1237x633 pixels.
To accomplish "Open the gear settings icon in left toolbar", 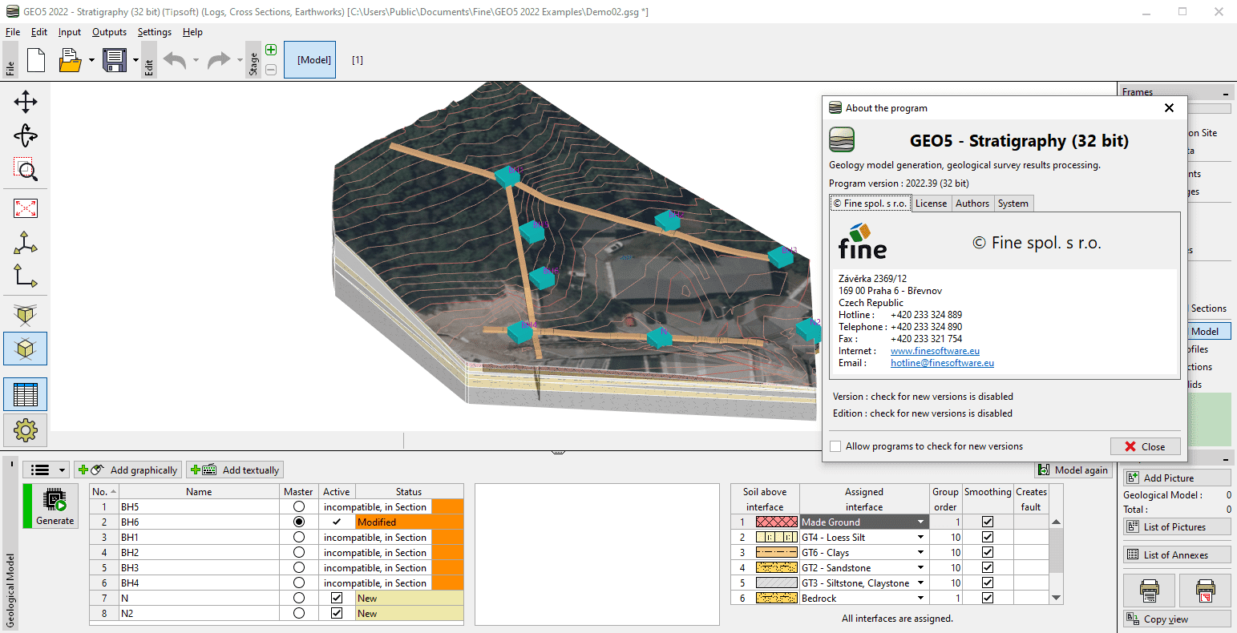I will tap(26, 430).
